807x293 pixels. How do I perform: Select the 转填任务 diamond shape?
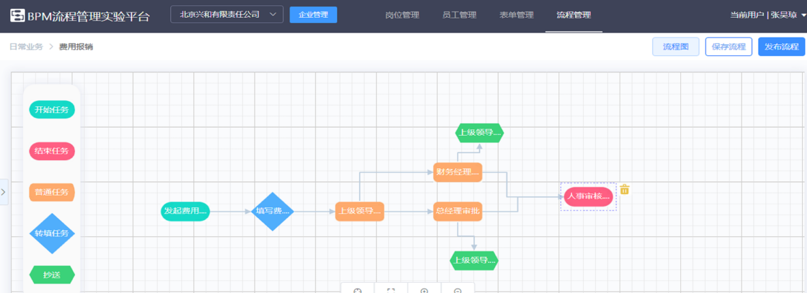[52, 233]
